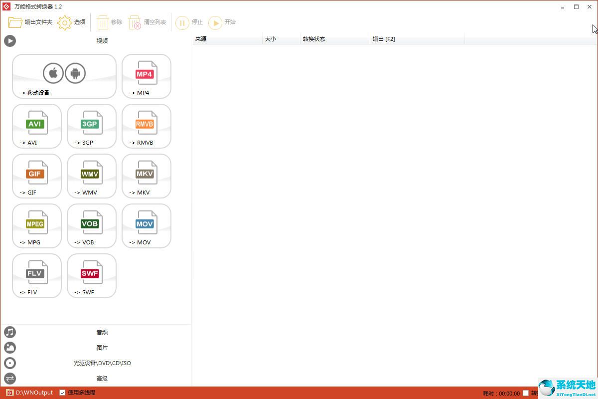Screen dimensions: 598x399
Task: Select the MP4 format tile
Action: click(147, 76)
